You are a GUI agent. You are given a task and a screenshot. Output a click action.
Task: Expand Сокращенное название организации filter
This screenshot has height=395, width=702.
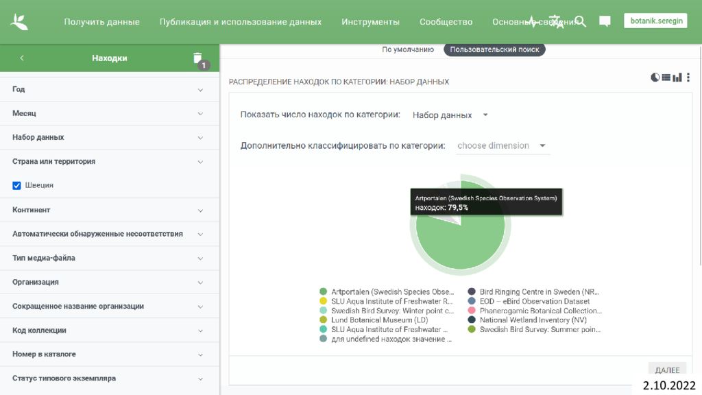click(110, 307)
